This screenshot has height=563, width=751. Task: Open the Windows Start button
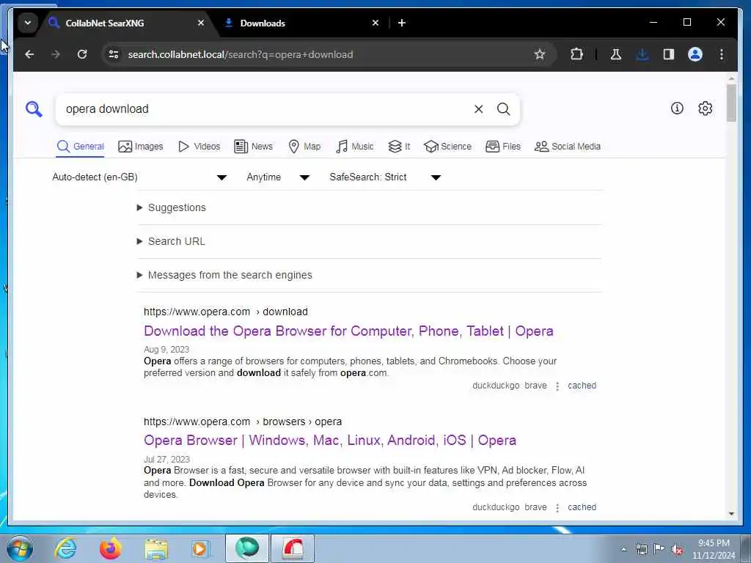point(20,548)
